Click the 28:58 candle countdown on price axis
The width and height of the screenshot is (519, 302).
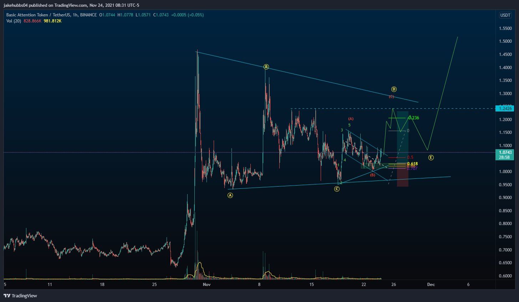(x=504, y=157)
